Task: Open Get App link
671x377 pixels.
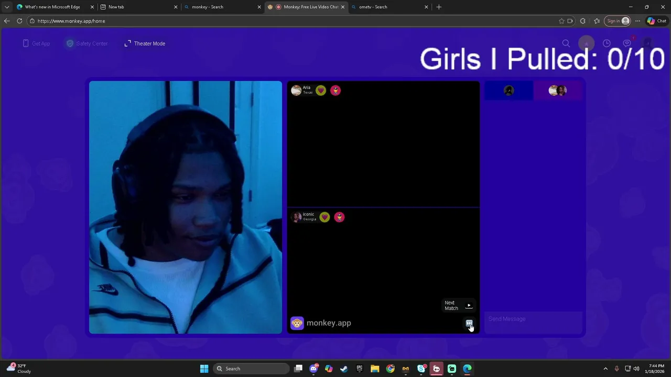Action: pos(36,43)
